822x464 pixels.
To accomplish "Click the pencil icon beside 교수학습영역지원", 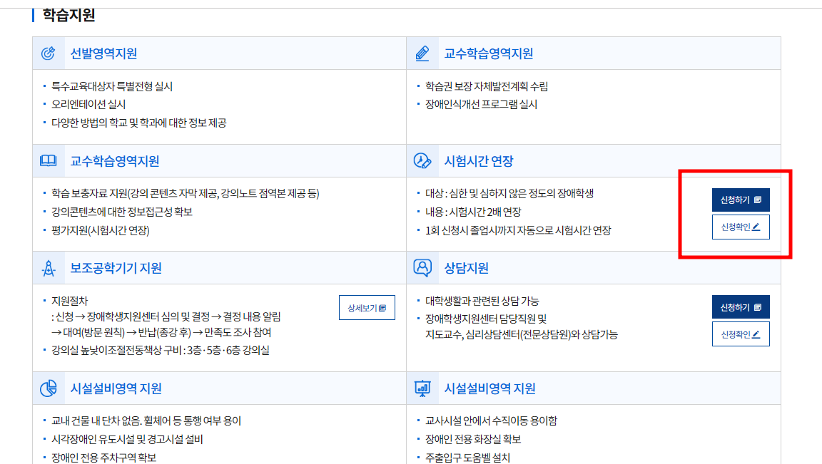I will pyautogui.click(x=422, y=53).
